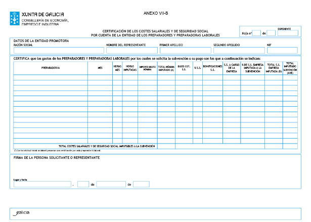311x222 pixels.
Task: Click the Segundo Apellido text box
Action: pyautogui.click(x=238, y=50)
